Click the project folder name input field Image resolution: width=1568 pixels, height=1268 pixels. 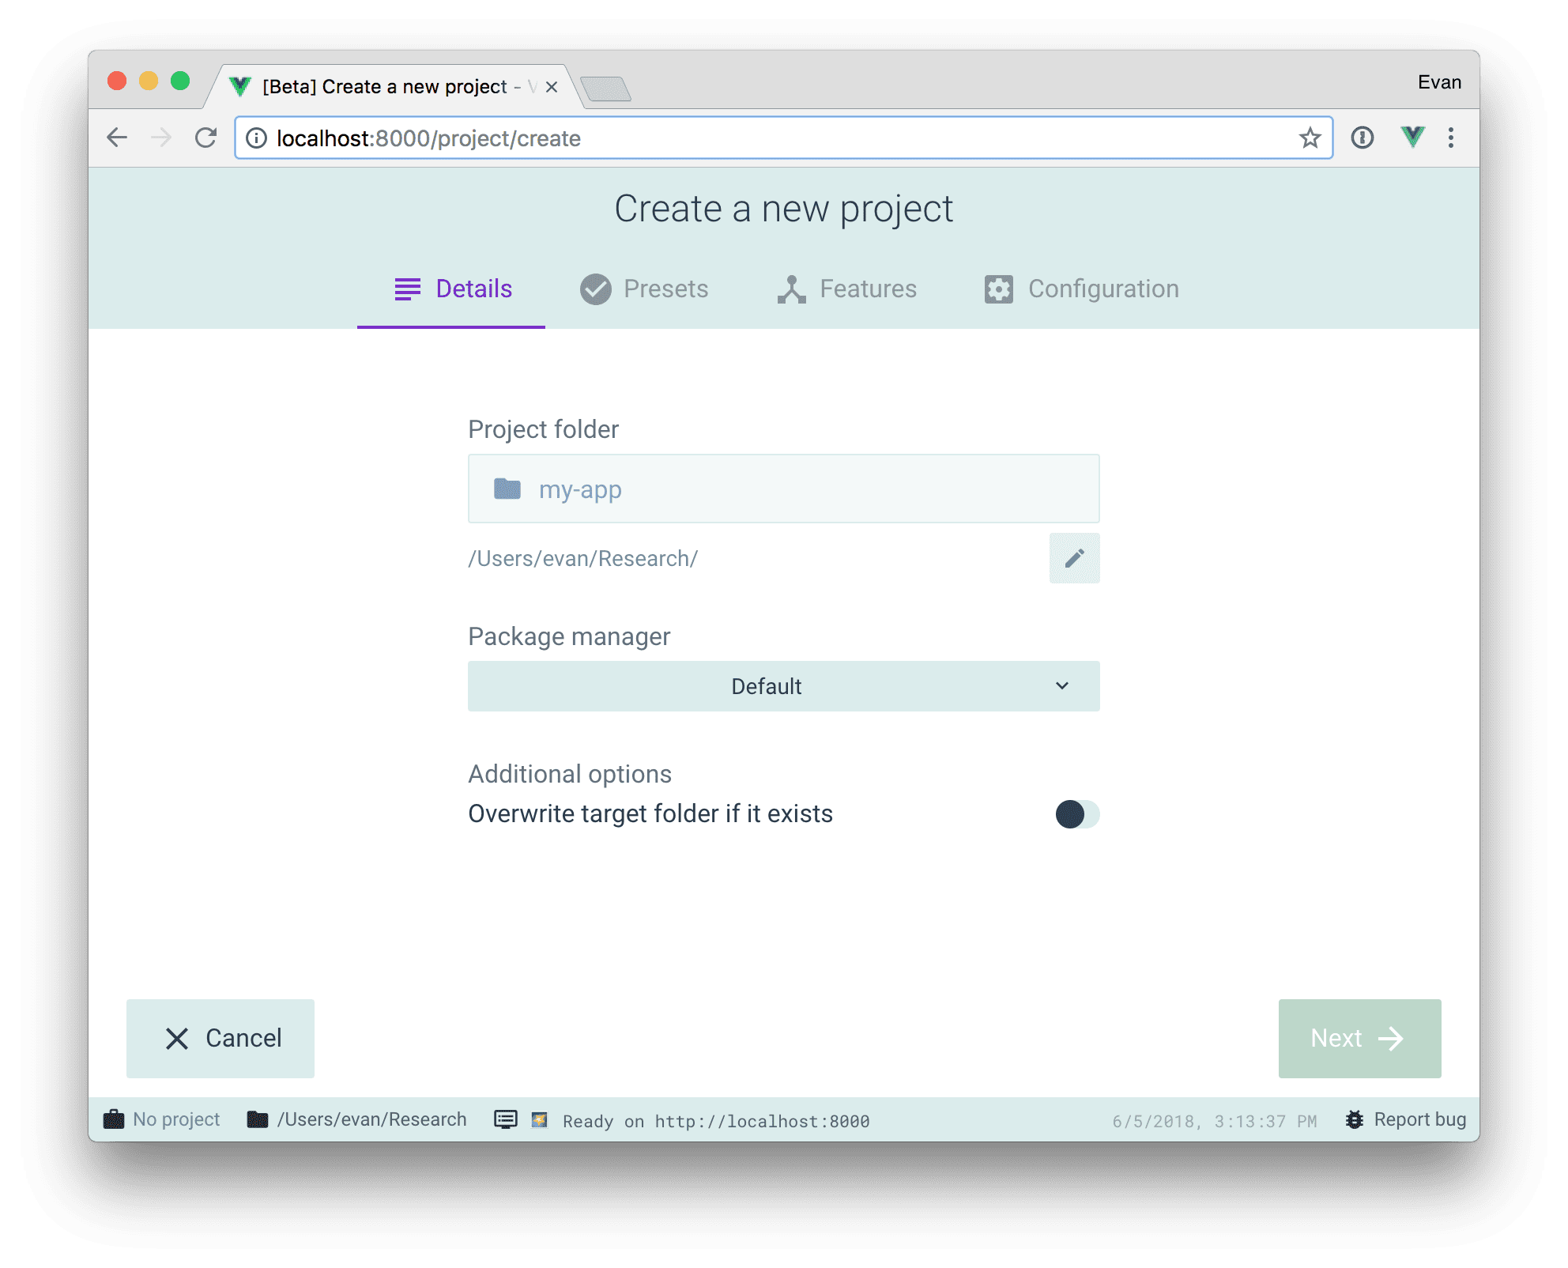[784, 489]
